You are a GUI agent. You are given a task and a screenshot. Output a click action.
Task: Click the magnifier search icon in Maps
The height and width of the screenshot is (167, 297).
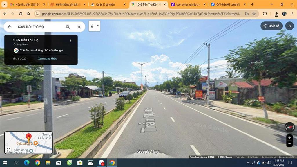68,27
